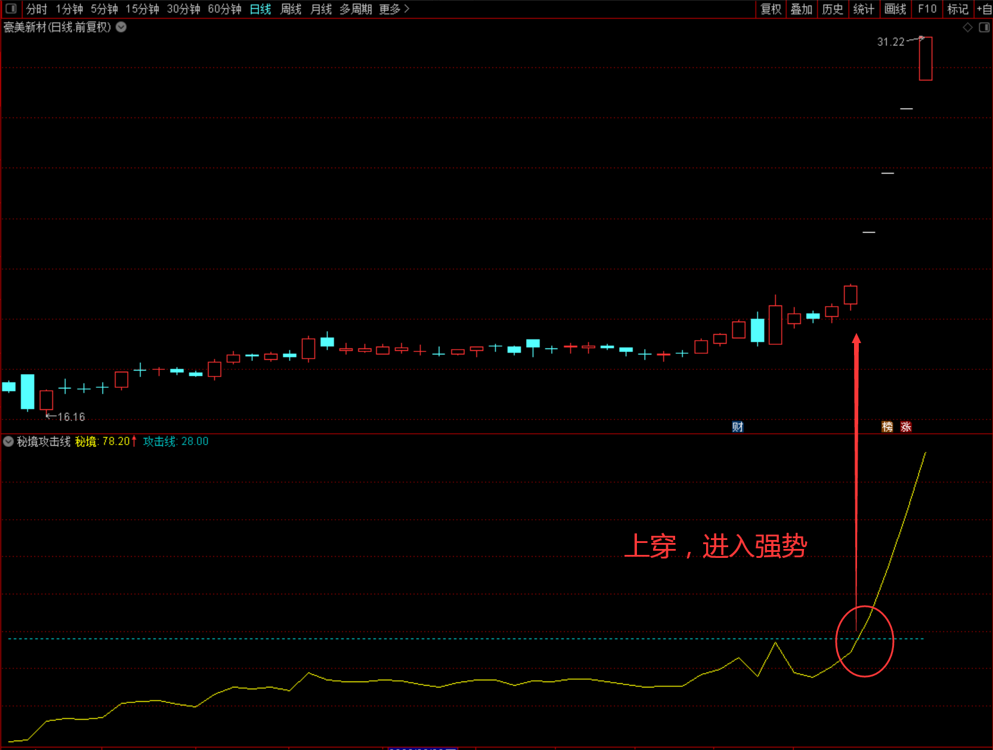The image size is (993, 750).
Task: Switch to the 5分钟 period
Action: [x=104, y=9]
